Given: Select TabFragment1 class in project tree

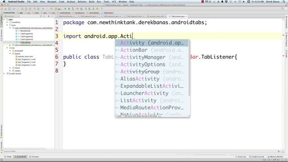Looking at the screenshot, I should pyautogui.click(x=27, y=34).
